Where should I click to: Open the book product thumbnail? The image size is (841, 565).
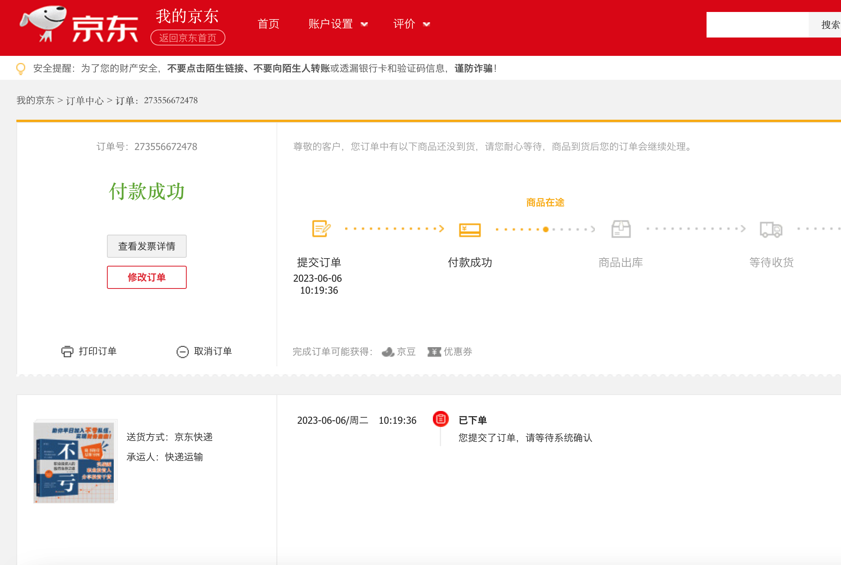point(75,461)
